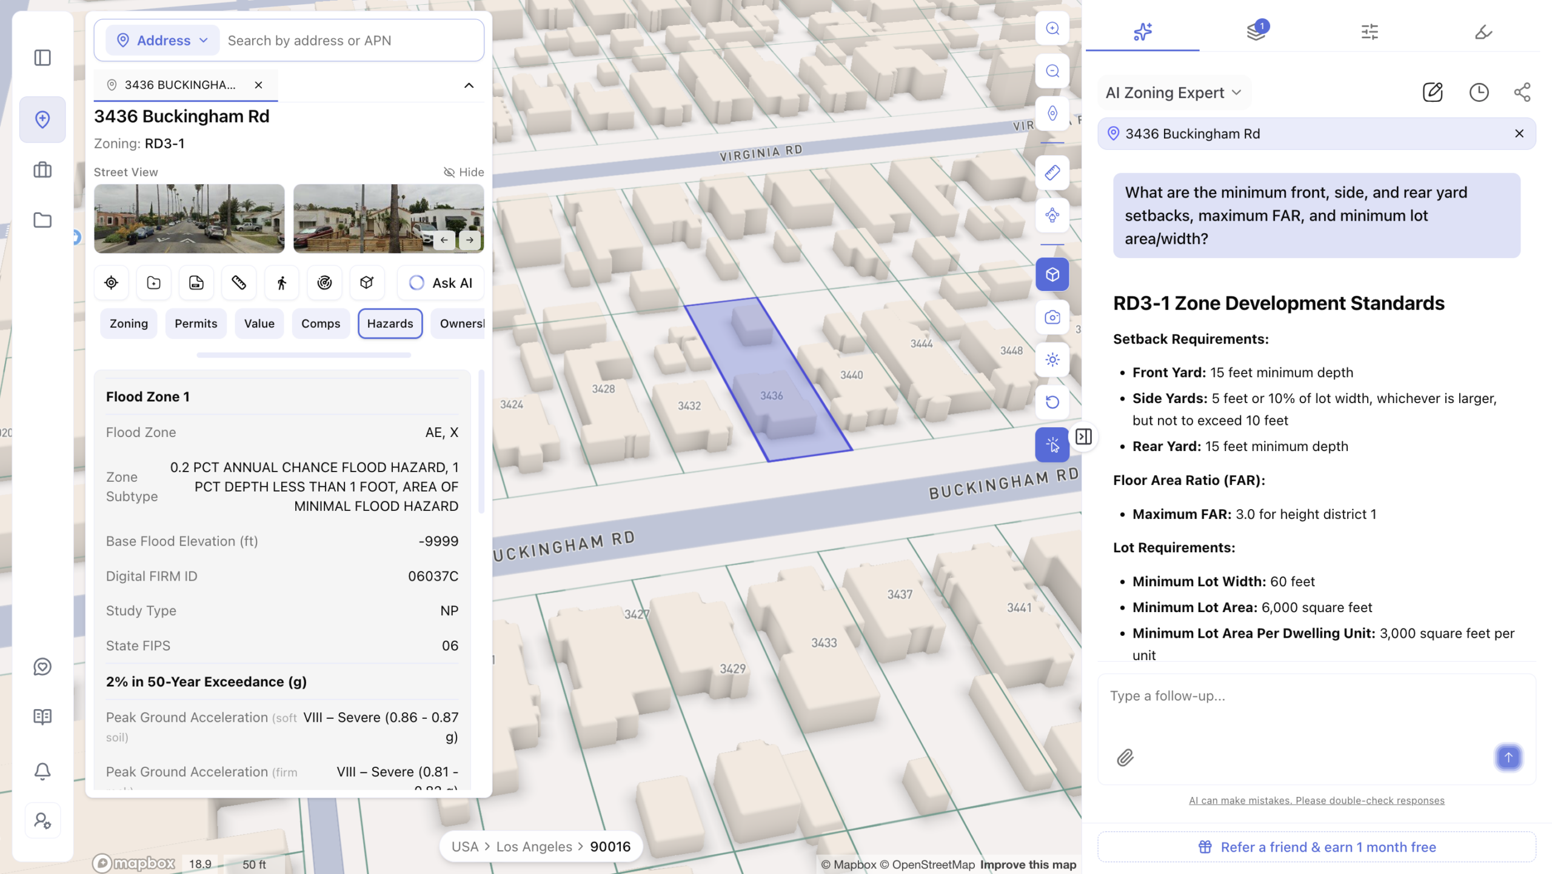Image resolution: width=1552 pixels, height=874 pixels.
Task: Open chat history clock icon
Action: [1479, 92]
